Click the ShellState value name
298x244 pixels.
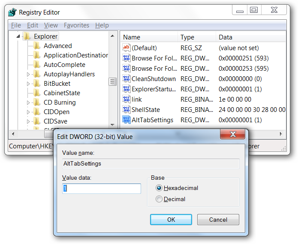(x=146, y=110)
